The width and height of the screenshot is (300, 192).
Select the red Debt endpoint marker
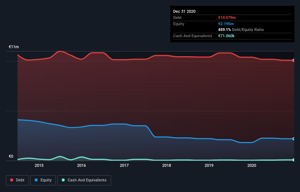(x=294, y=60)
